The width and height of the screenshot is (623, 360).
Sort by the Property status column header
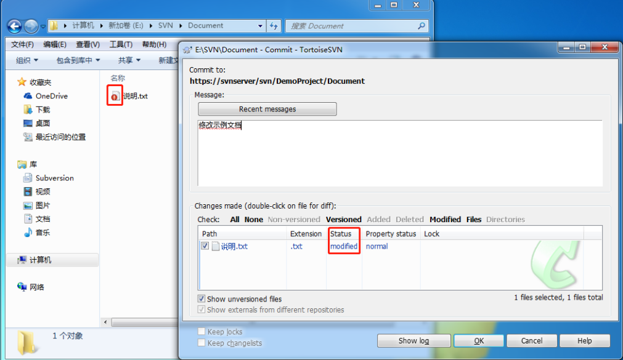coord(391,234)
